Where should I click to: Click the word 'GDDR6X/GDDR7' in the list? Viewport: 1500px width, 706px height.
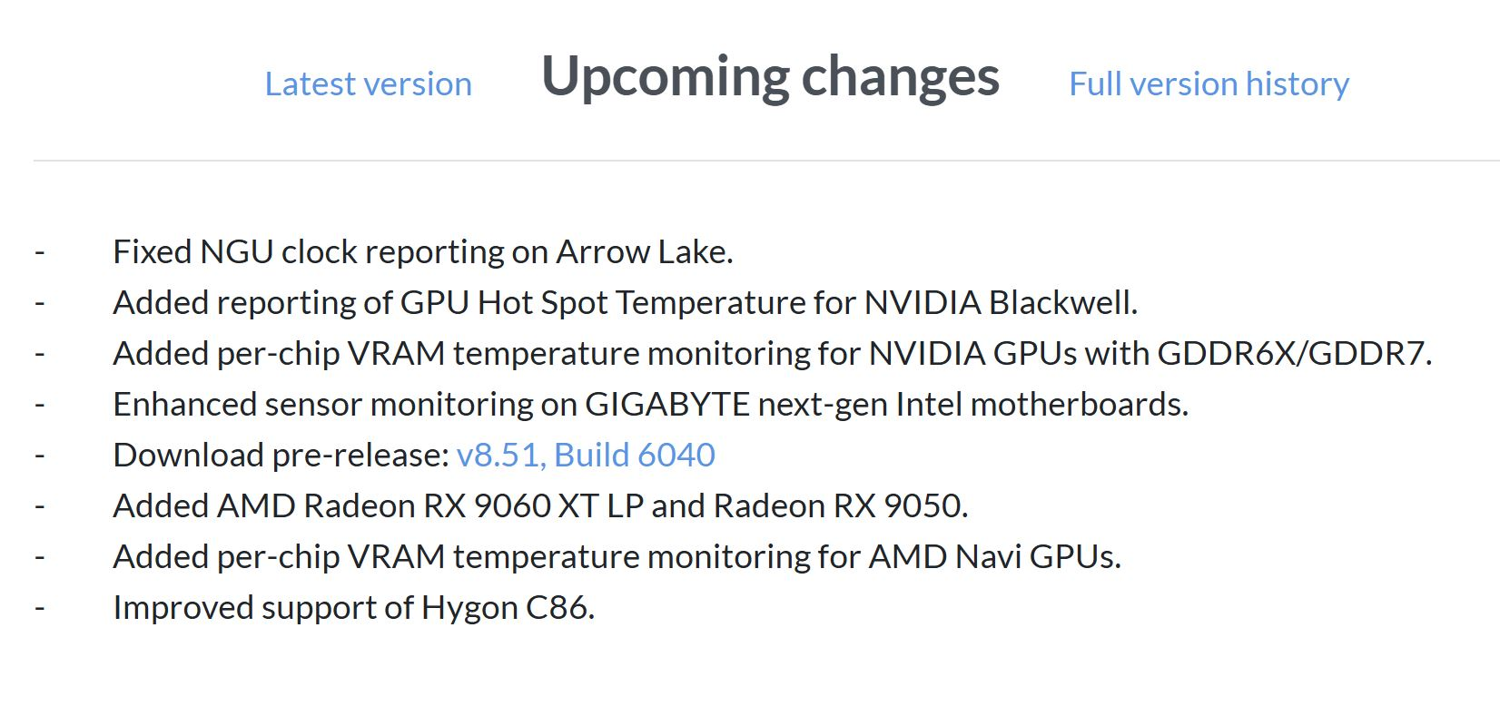tap(1294, 353)
